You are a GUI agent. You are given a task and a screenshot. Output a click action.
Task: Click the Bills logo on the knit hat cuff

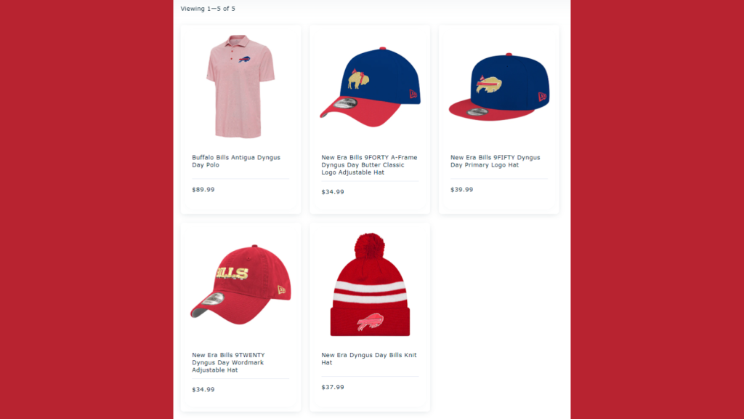pyautogui.click(x=370, y=322)
